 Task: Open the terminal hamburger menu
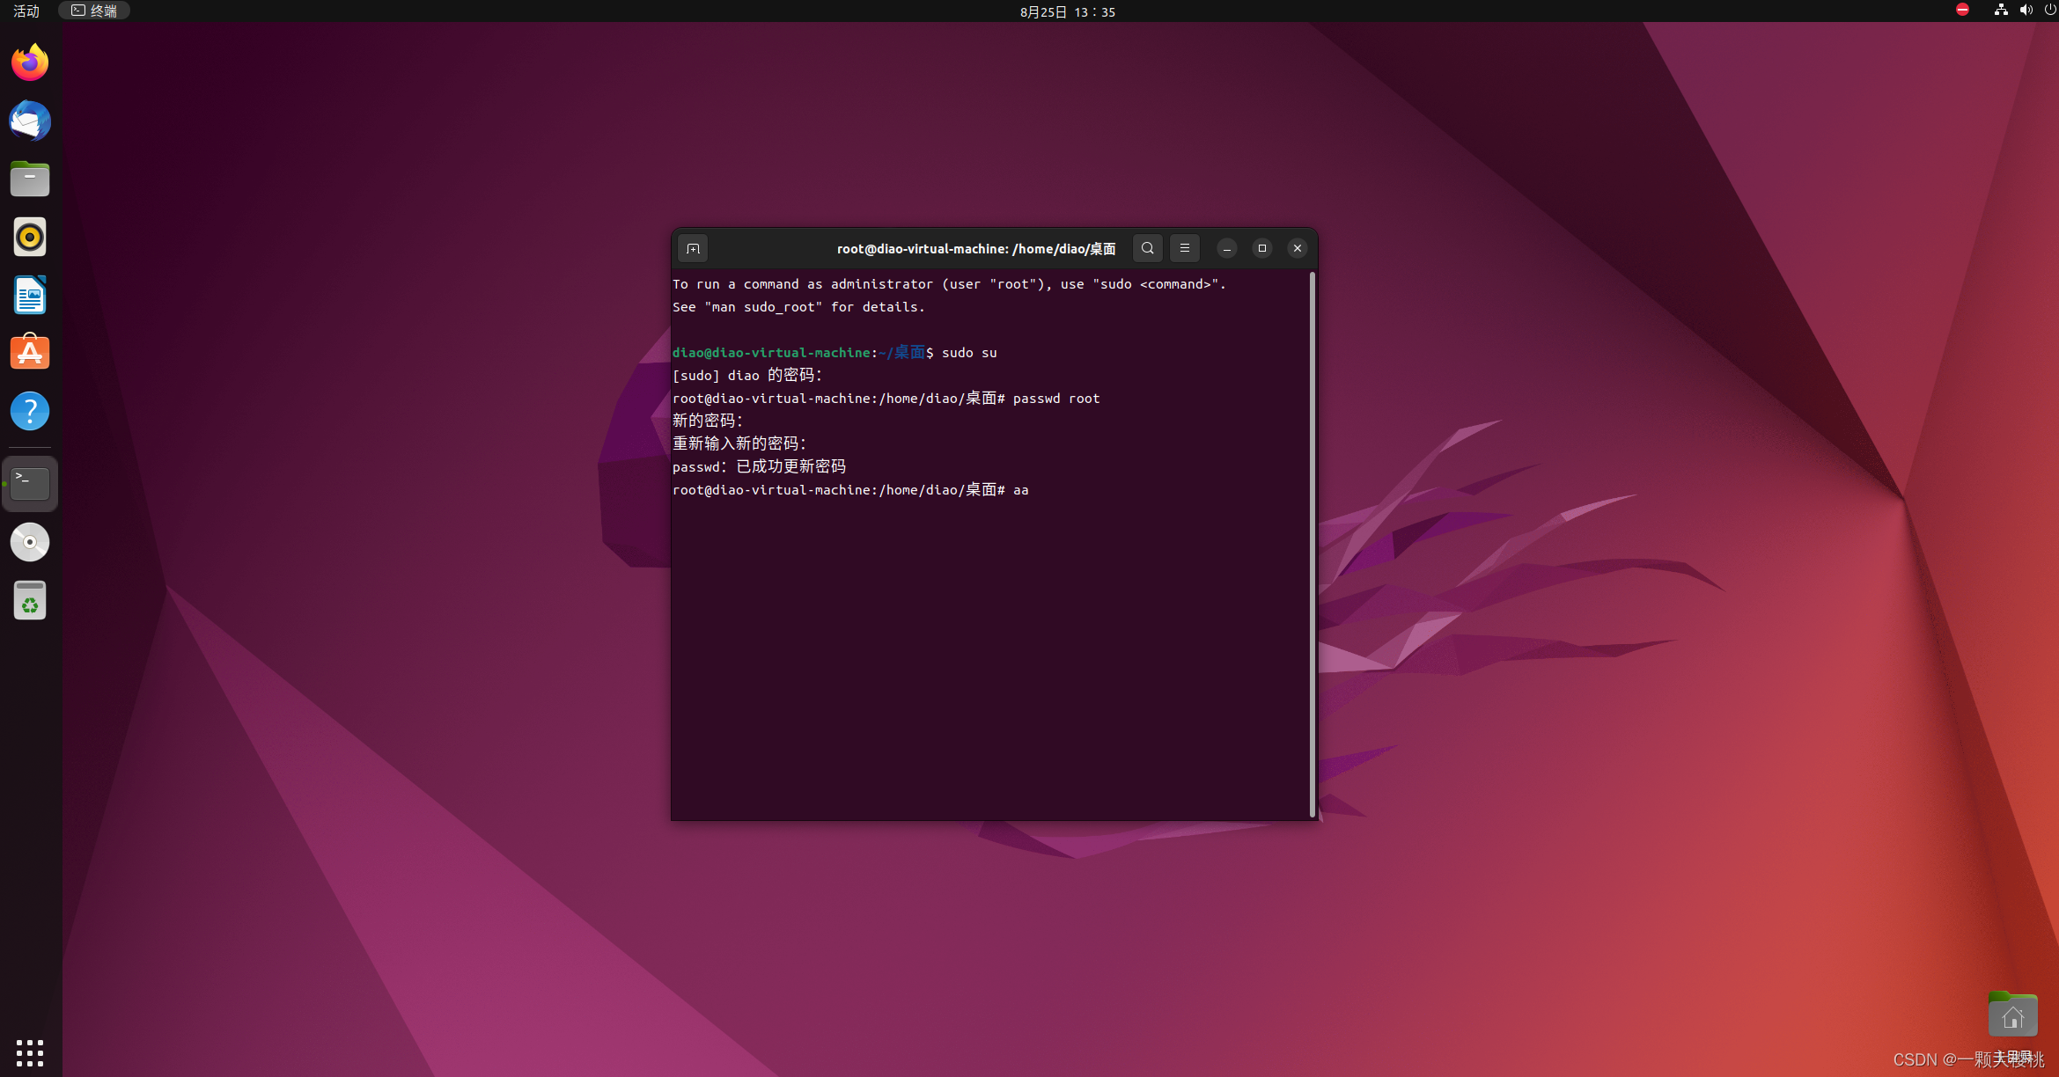tap(1185, 248)
